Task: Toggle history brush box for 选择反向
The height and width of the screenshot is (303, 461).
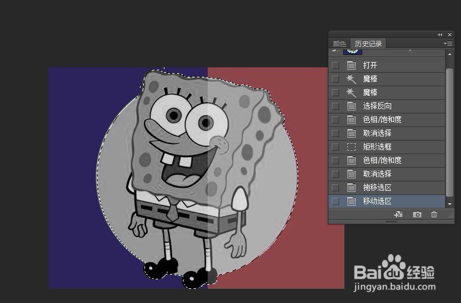Action: pos(336,106)
